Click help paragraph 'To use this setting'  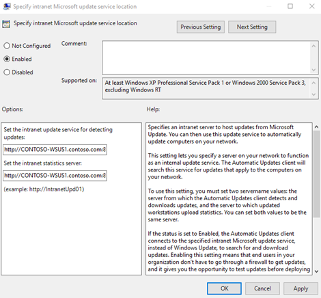(227, 205)
